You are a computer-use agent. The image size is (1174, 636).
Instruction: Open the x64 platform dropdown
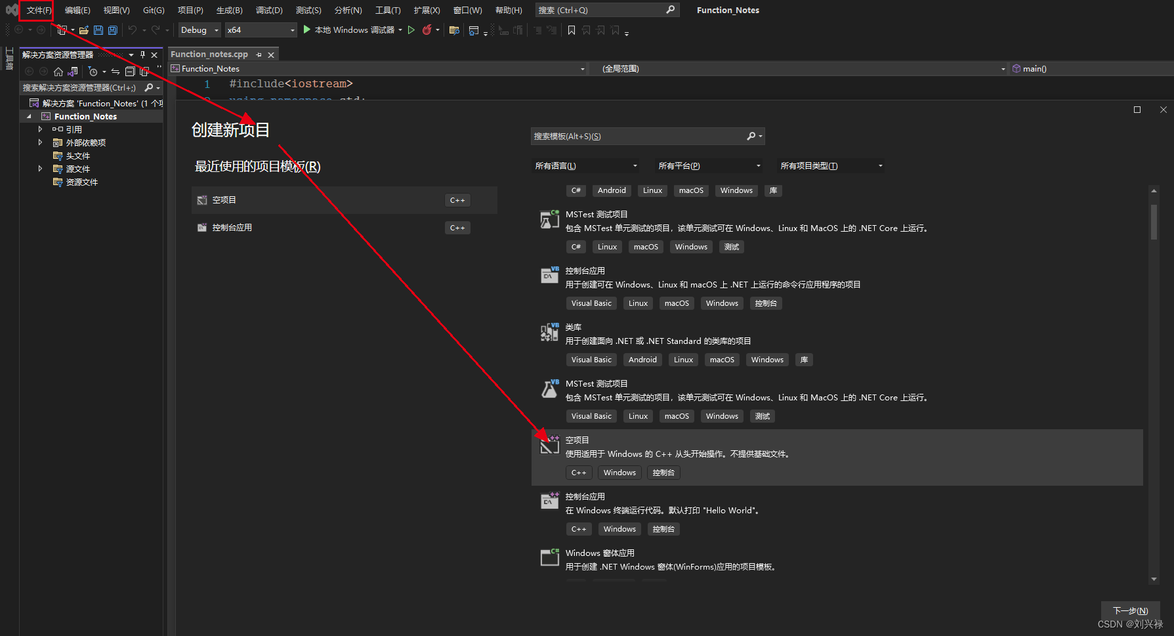coord(261,30)
